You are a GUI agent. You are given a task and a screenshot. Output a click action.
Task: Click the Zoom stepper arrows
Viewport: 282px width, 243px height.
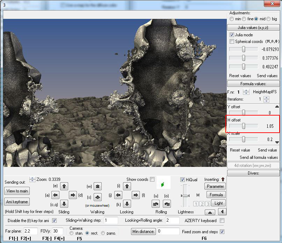(32, 179)
